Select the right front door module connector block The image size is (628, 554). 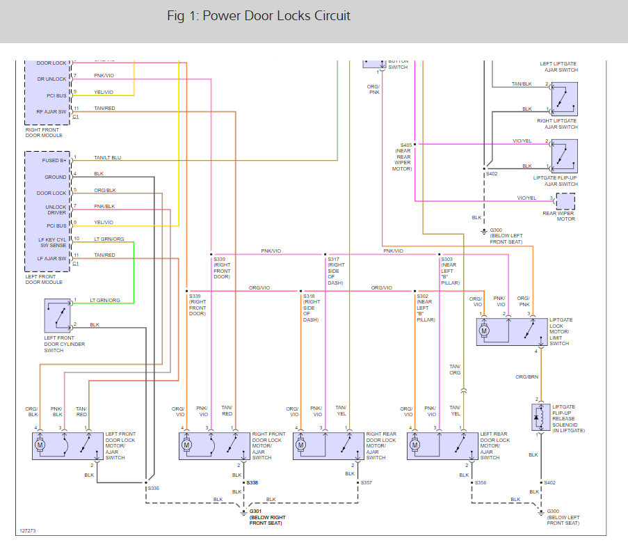coord(47,88)
